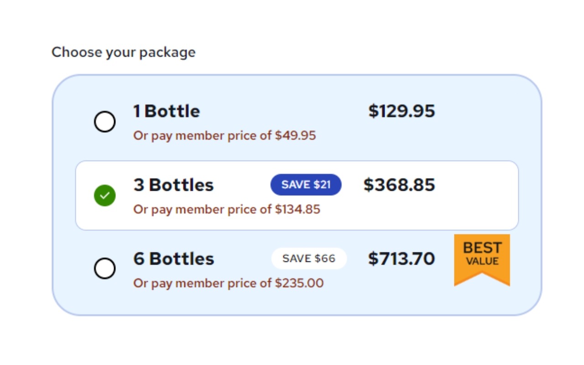
Task: Click the white SAVE $66 badge
Action: pos(309,259)
